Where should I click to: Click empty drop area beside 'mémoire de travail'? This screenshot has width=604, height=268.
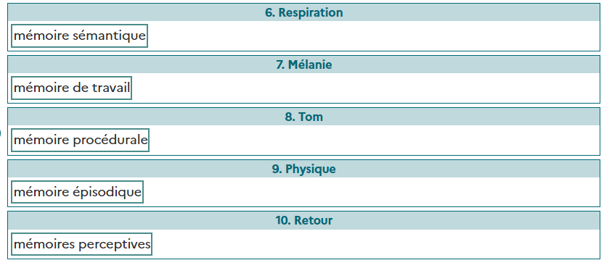pyautogui.click(x=366, y=88)
